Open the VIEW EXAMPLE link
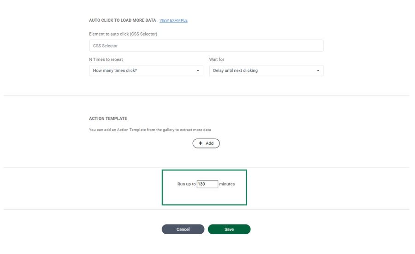 pos(173,21)
